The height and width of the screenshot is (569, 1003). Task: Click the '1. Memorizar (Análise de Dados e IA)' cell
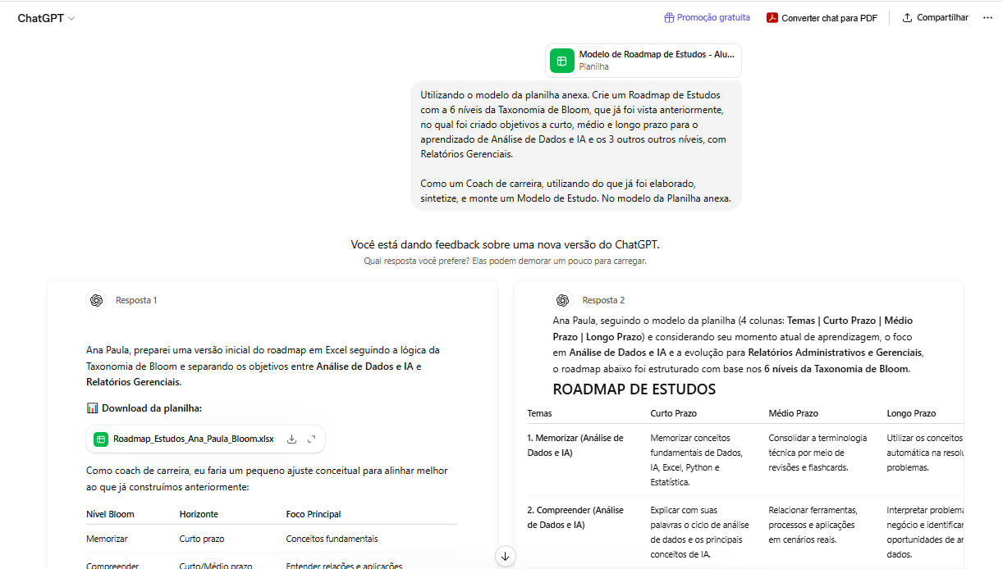pos(575,445)
